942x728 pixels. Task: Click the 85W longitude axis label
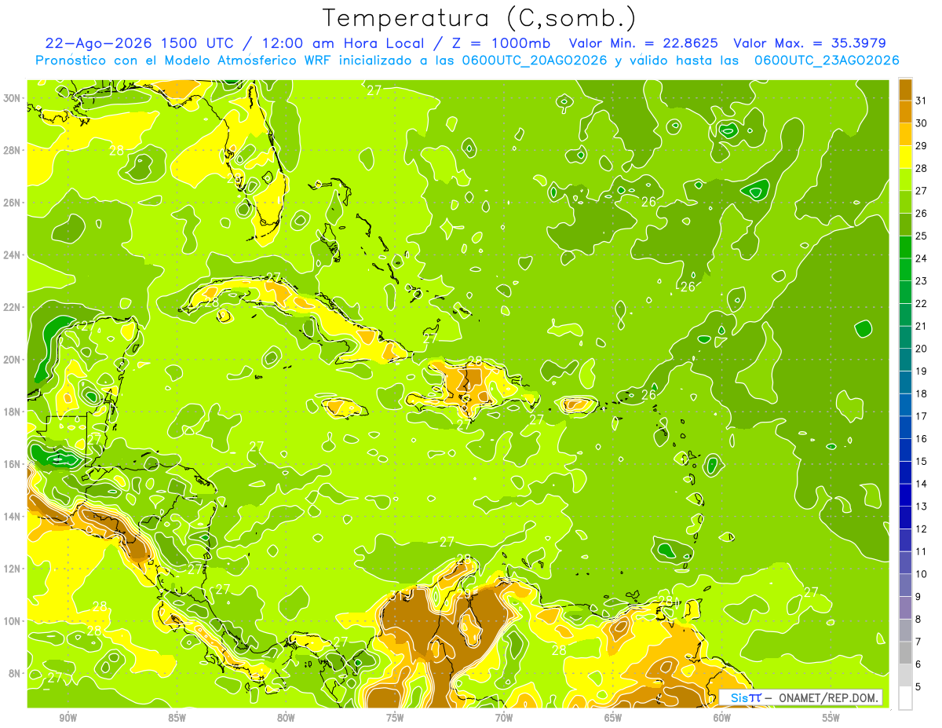pos(177,718)
